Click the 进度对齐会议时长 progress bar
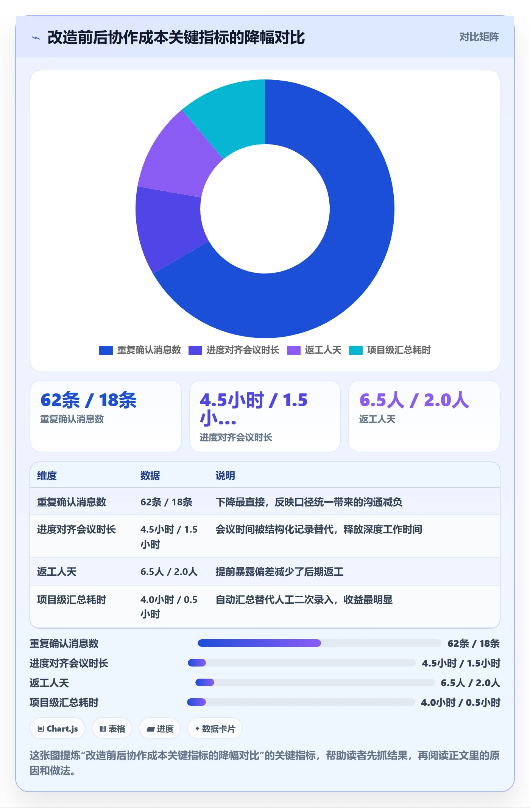 tap(302, 663)
